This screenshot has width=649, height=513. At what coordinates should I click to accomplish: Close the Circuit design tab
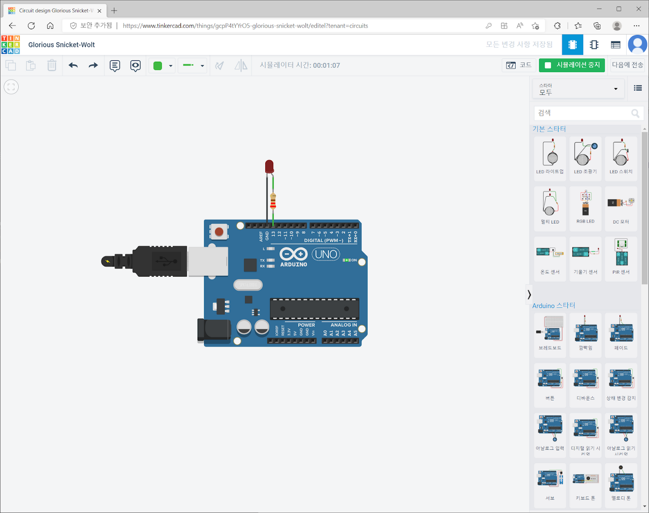[x=99, y=10]
